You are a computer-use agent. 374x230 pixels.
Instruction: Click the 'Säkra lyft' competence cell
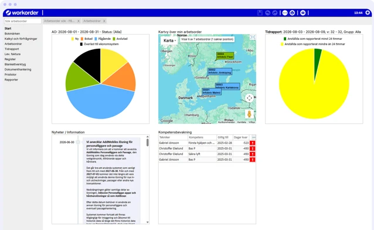point(202,154)
